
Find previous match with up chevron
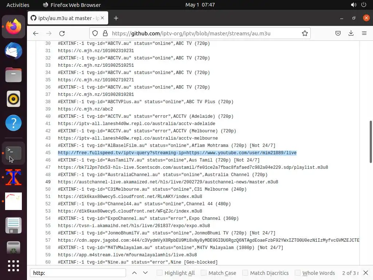pos(134,273)
